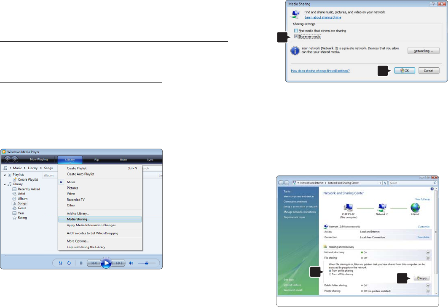
Task: Open the Sync tab
Action: (150, 160)
